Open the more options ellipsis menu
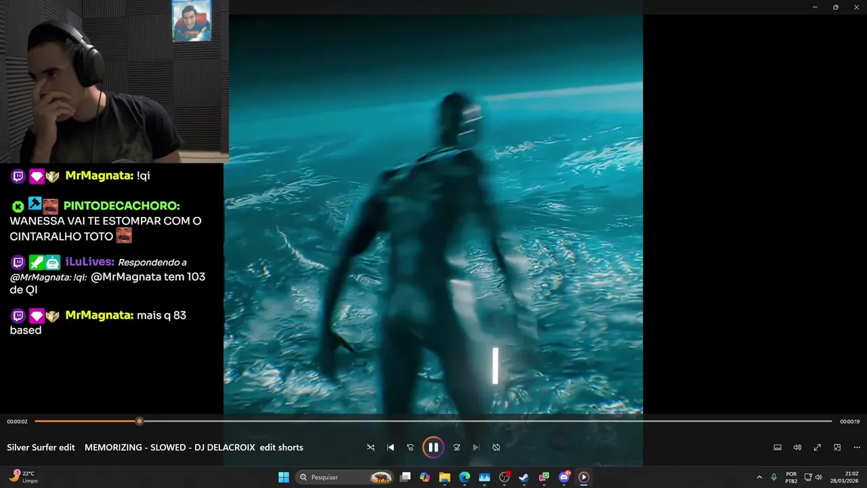The width and height of the screenshot is (867, 488). tap(857, 447)
